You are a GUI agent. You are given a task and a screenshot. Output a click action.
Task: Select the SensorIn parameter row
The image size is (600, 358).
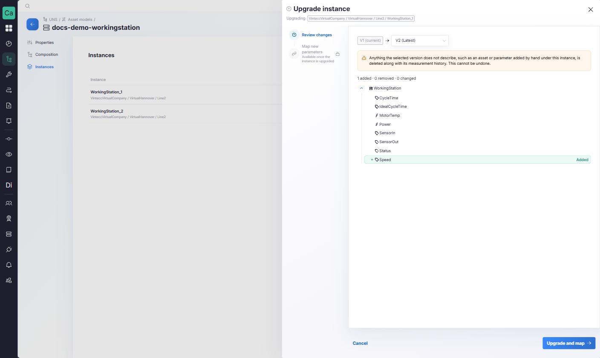[477, 133]
